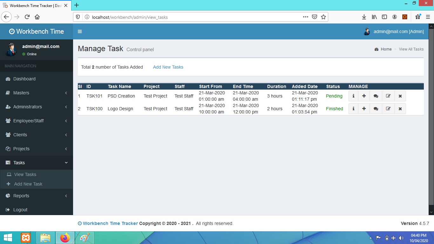This screenshot has height=244, width=434.
Task: Delete the PSD Creation task with X icon
Action: 400,96
